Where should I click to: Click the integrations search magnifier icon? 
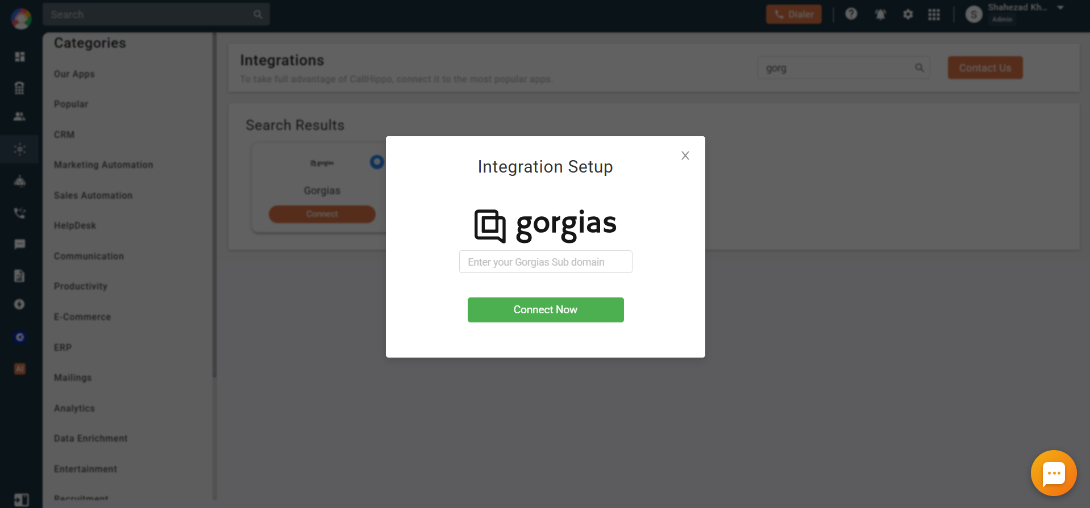coord(920,68)
